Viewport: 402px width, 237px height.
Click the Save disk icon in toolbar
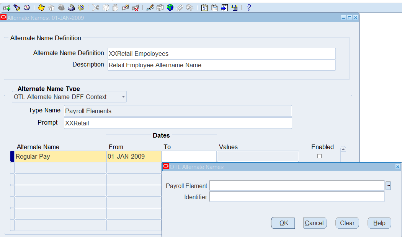tap(42, 8)
